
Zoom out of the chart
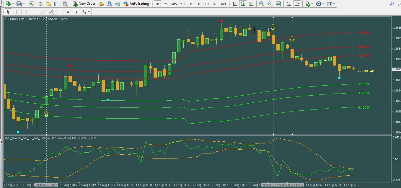[x=270, y=4]
